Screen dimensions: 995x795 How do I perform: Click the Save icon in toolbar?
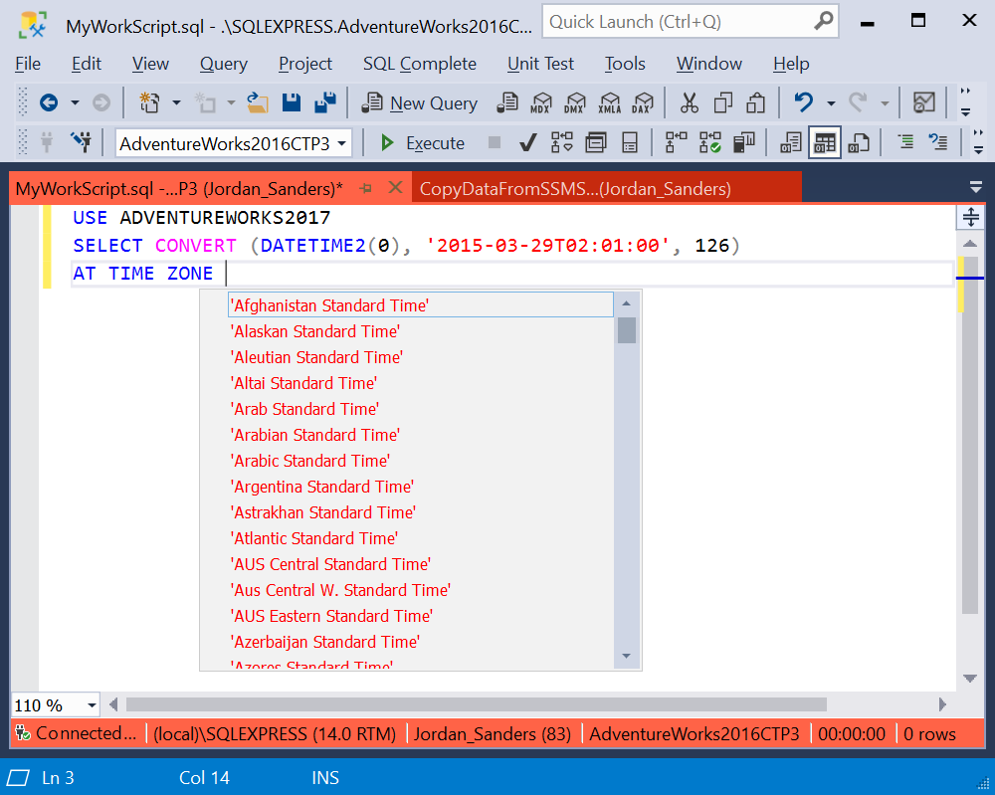click(292, 102)
